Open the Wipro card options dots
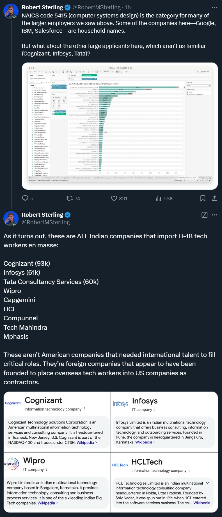Image resolution: width=222 pixels, height=517 pixels. pyautogui.click(x=47, y=469)
